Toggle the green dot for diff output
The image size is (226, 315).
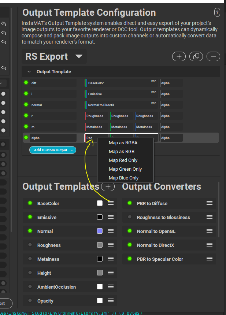point(26,83)
